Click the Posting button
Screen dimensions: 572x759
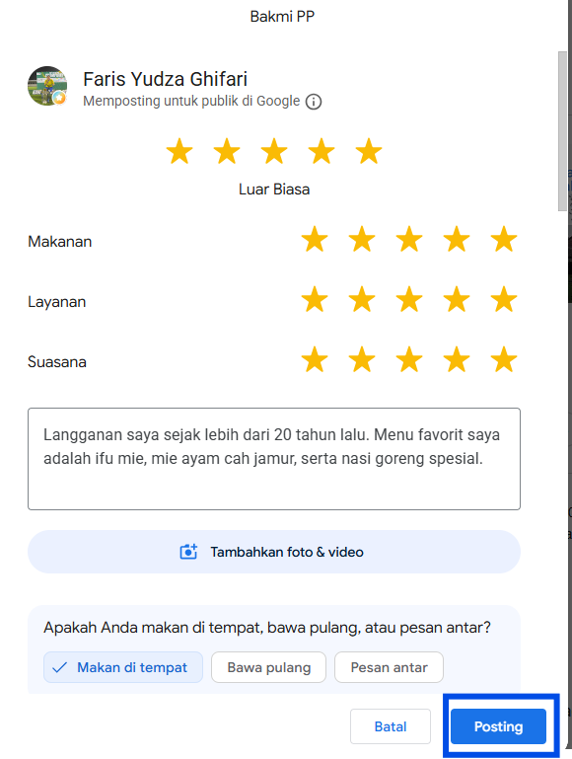(498, 726)
